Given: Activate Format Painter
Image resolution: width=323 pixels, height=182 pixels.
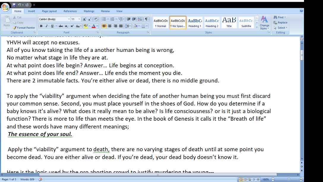Looking at the screenshot, I should tap(24, 28).
